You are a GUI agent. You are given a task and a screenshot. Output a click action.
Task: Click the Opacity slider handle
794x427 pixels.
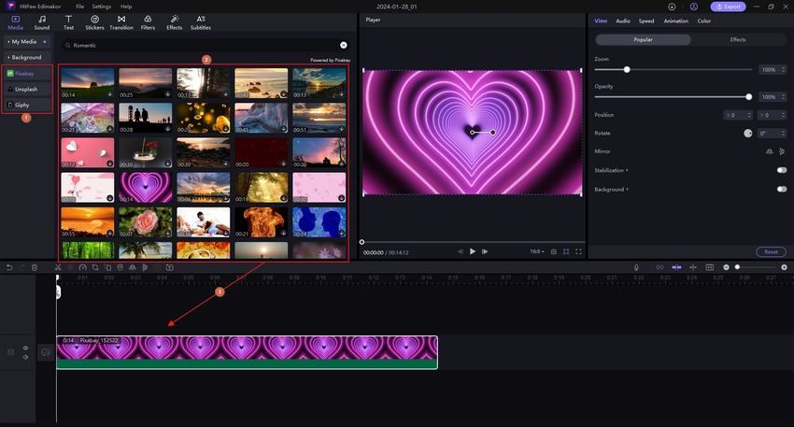[749, 97]
